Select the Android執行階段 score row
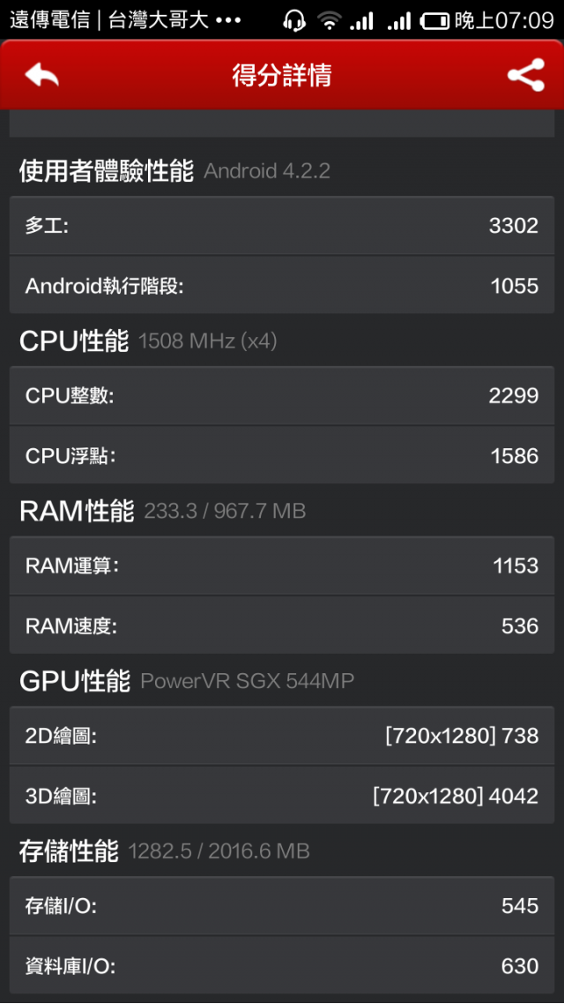This screenshot has width=564, height=1004. pos(282,285)
